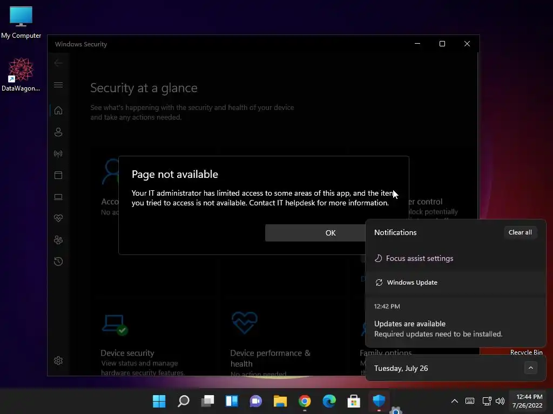This screenshot has height=414, width=553.
Task: Open the Windows Start menu
Action: click(159, 401)
